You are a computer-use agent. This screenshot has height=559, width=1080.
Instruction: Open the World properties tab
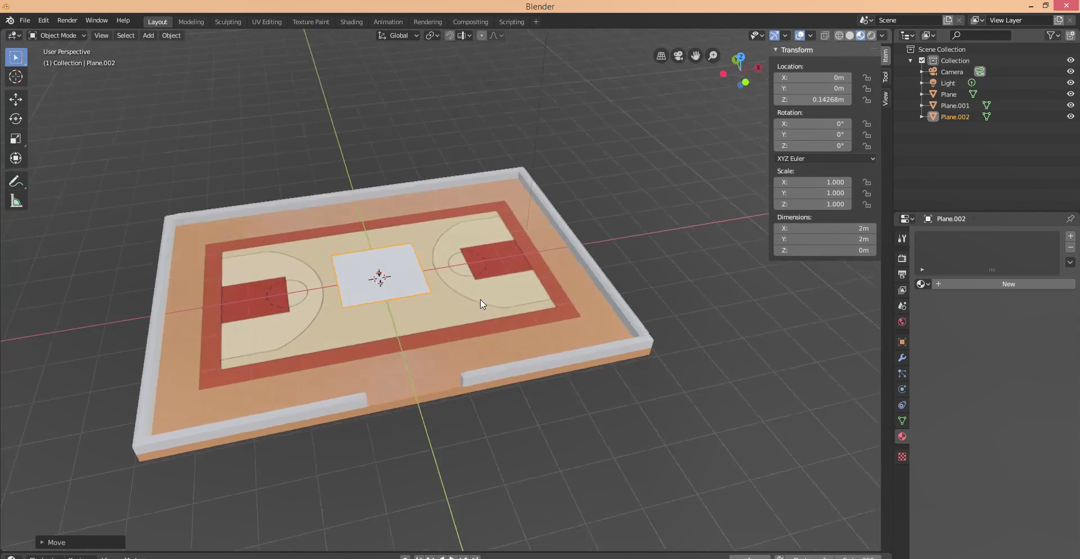(x=902, y=322)
